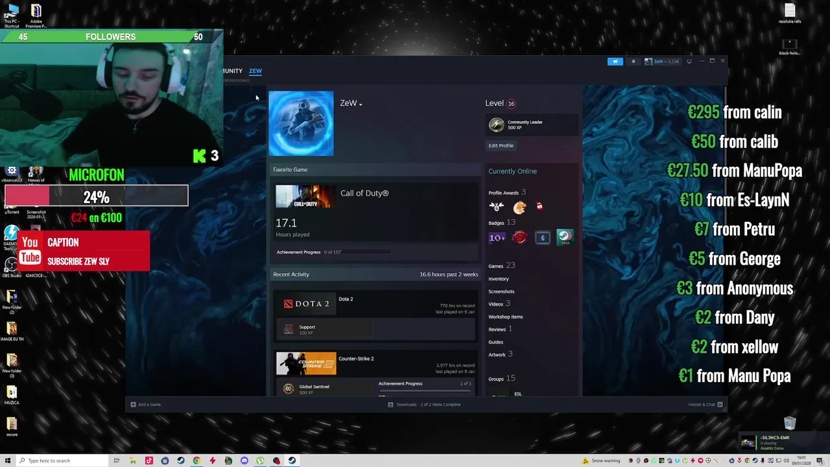The image size is (830, 467).
Task: Open Steam notifications bell
Action: [x=634, y=62]
